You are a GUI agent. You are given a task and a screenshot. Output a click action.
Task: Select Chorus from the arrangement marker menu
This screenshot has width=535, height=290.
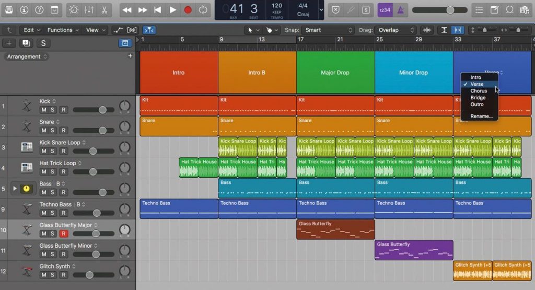click(479, 91)
